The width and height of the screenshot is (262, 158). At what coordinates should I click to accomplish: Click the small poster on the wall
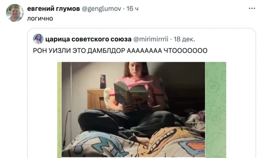pos(103,82)
